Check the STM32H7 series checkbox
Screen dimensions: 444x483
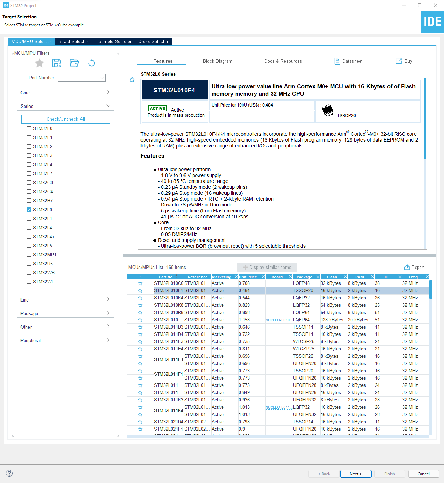29,201
